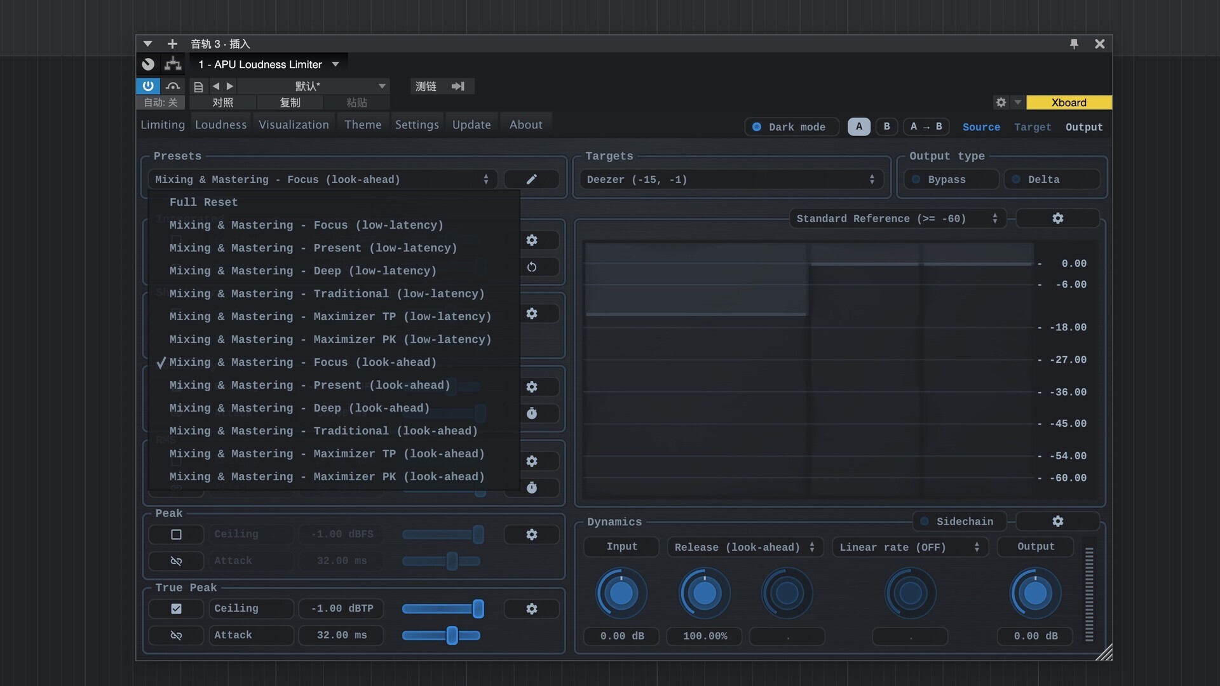Toggle the plugin power button
1220x686 pixels.
pyautogui.click(x=147, y=86)
